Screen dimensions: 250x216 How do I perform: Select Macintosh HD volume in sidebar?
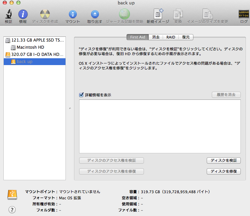tap(30, 47)
